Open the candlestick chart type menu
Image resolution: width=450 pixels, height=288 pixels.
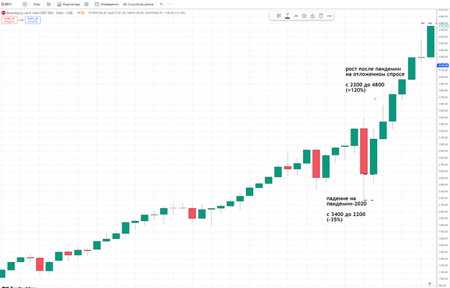49,4
